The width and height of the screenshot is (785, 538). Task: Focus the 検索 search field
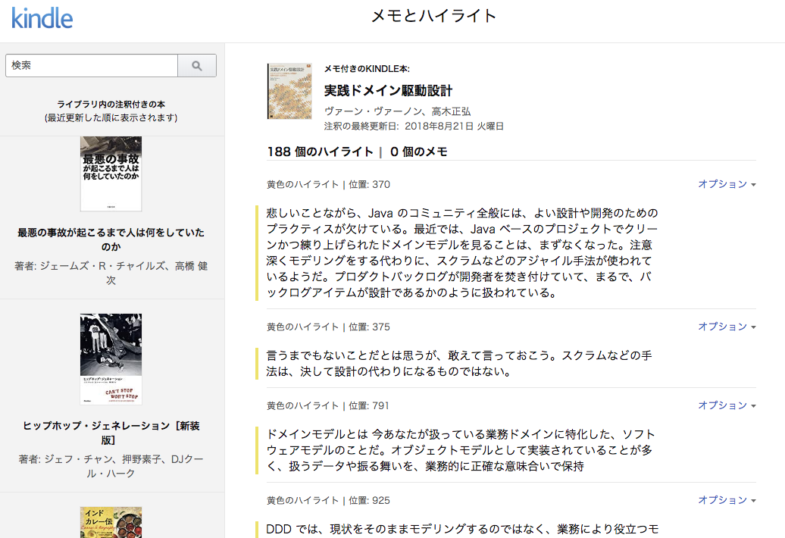(92, 66)
